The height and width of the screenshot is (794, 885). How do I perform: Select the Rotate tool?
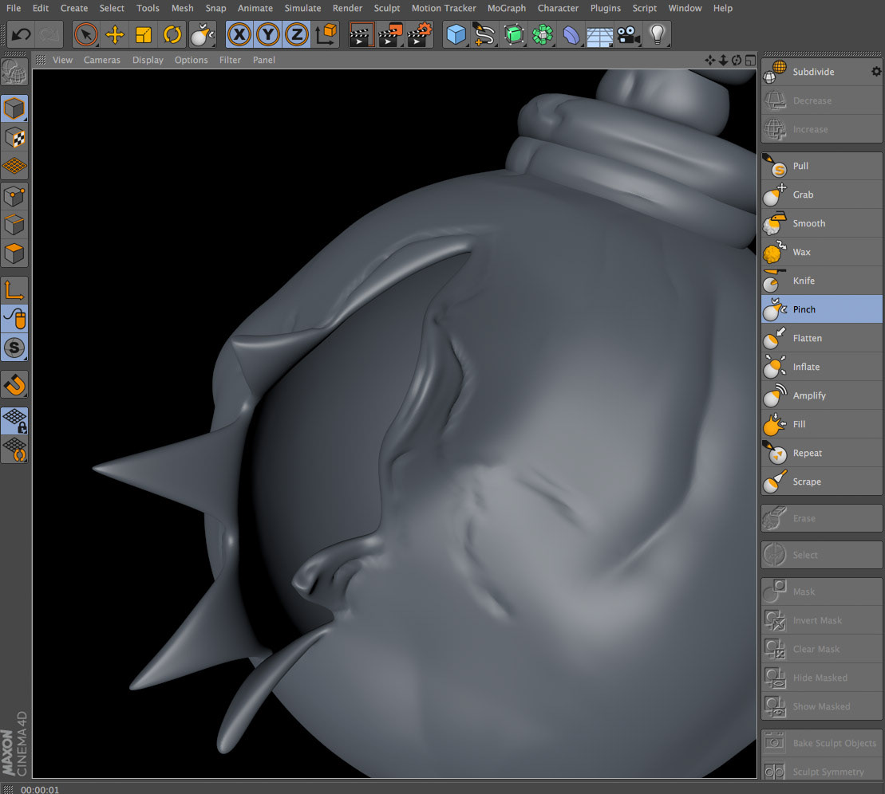coord(172,35)
